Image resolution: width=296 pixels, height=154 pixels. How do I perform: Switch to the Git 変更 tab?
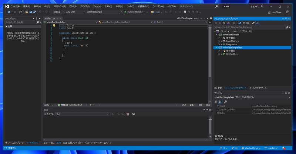pos(218,88)
